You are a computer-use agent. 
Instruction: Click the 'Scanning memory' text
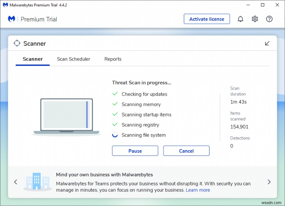(x=141, y=104)
